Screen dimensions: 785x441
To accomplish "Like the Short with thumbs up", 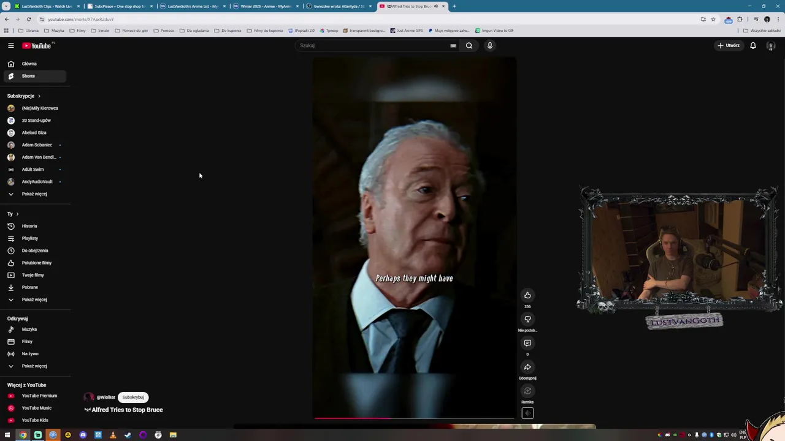I will tap(527, 295).
